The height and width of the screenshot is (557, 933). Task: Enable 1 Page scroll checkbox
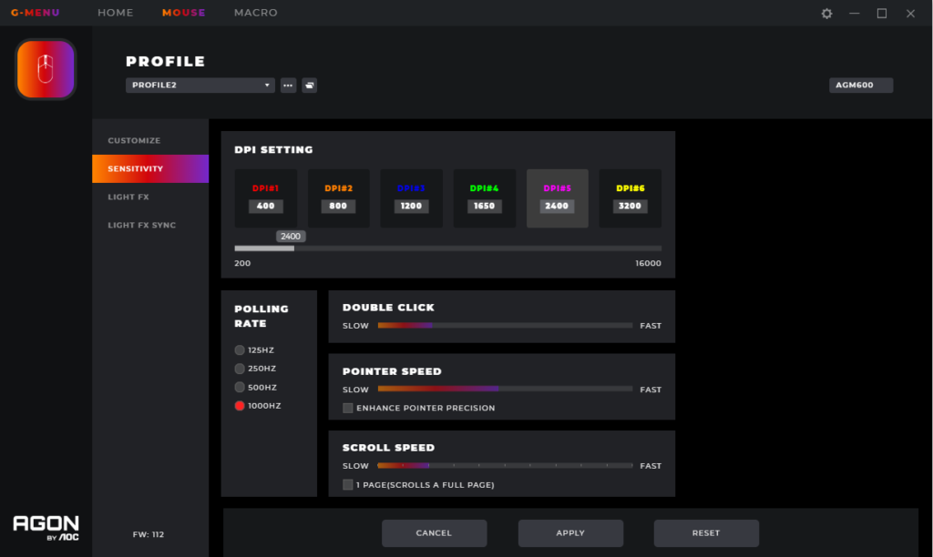pos(348,485)
